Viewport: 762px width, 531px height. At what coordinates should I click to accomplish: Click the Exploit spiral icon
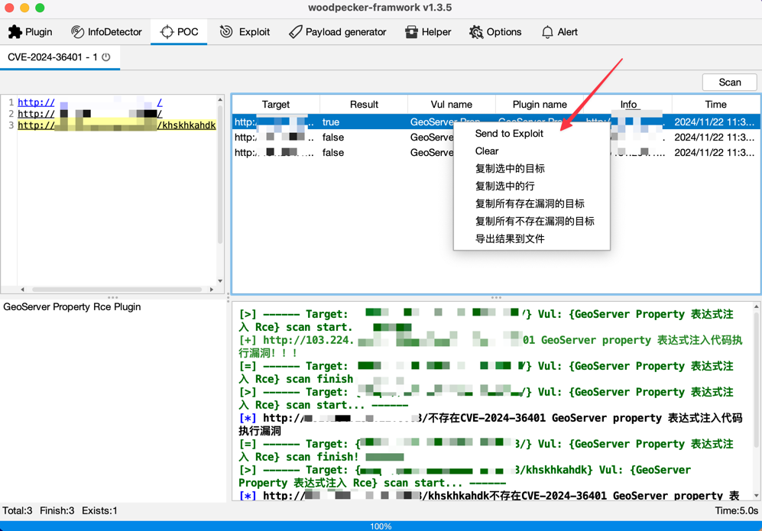pyautogui.click(x=226, y=32)
